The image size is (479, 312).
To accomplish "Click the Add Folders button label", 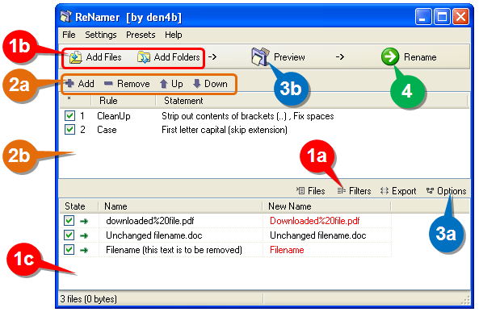I will point(177,57).
